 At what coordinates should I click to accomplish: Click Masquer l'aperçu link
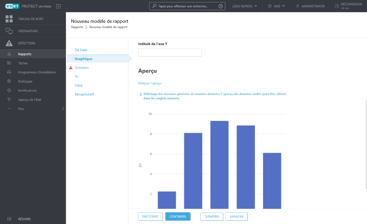pos(150,83)
